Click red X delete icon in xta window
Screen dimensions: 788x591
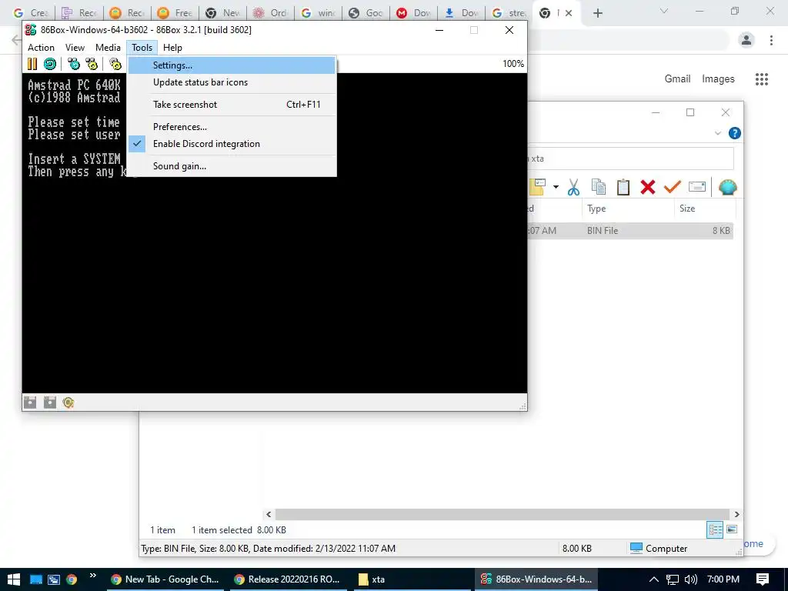(x=648, y=187)
